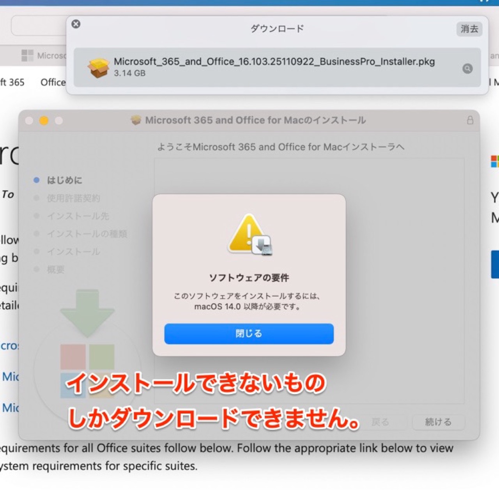Select the Microsoft_365_and_Office installer pkg download row

[x=277, y=67]
